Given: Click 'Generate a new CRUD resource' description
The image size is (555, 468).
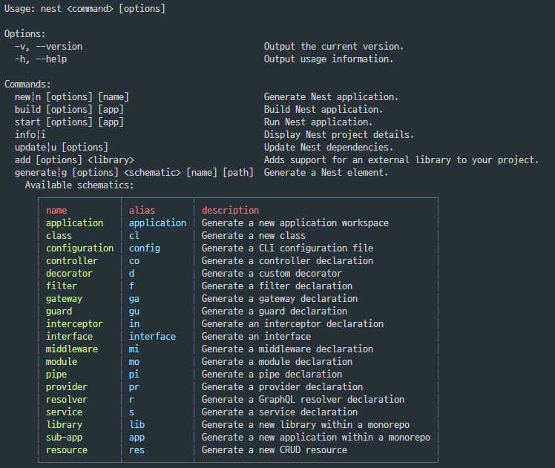Looking at the screenshot, I should point(275,450).
